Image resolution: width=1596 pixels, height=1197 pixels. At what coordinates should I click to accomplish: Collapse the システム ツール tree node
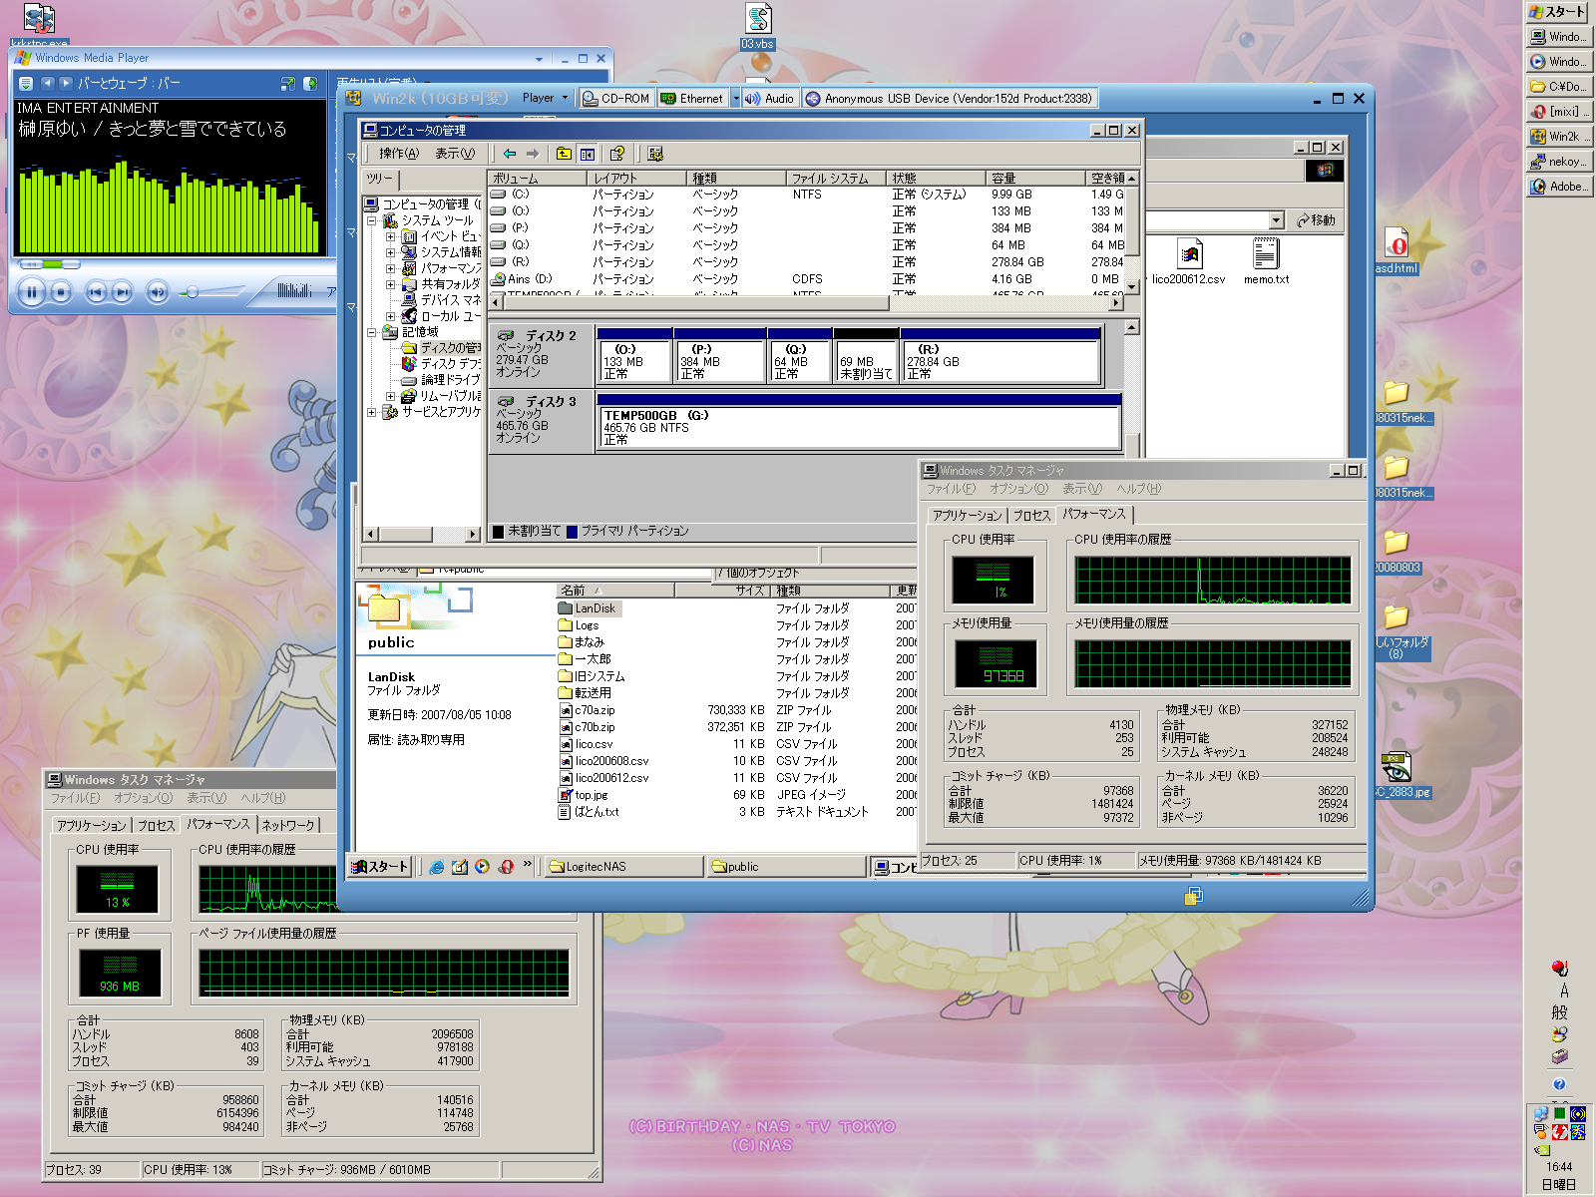pos(372,220)
